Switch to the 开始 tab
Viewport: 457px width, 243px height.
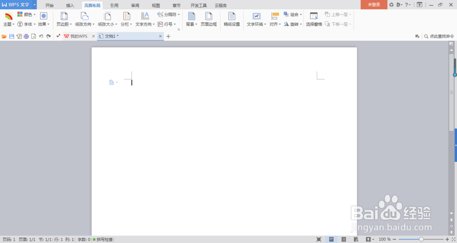[x=49, y=5]
